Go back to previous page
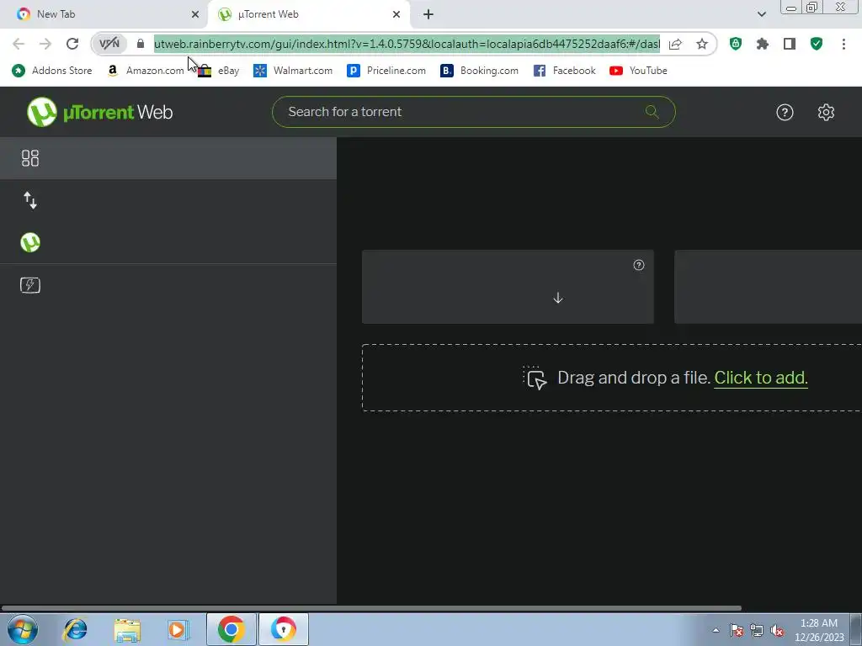862x646 pixels. [x=19, y=44]
